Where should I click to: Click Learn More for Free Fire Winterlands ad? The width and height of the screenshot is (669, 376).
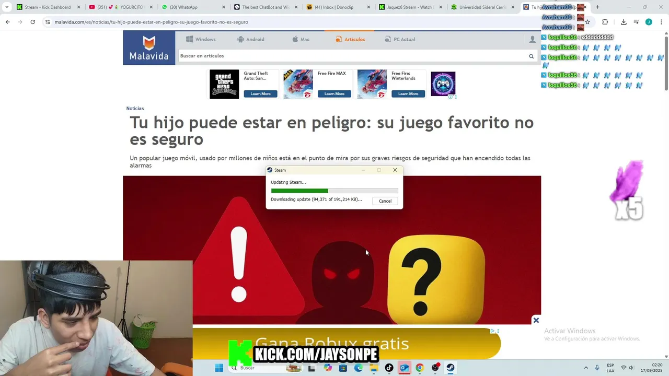click(x=408, y=94)
